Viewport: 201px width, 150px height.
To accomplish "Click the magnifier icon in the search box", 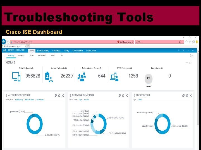I will tap(180, 42).
